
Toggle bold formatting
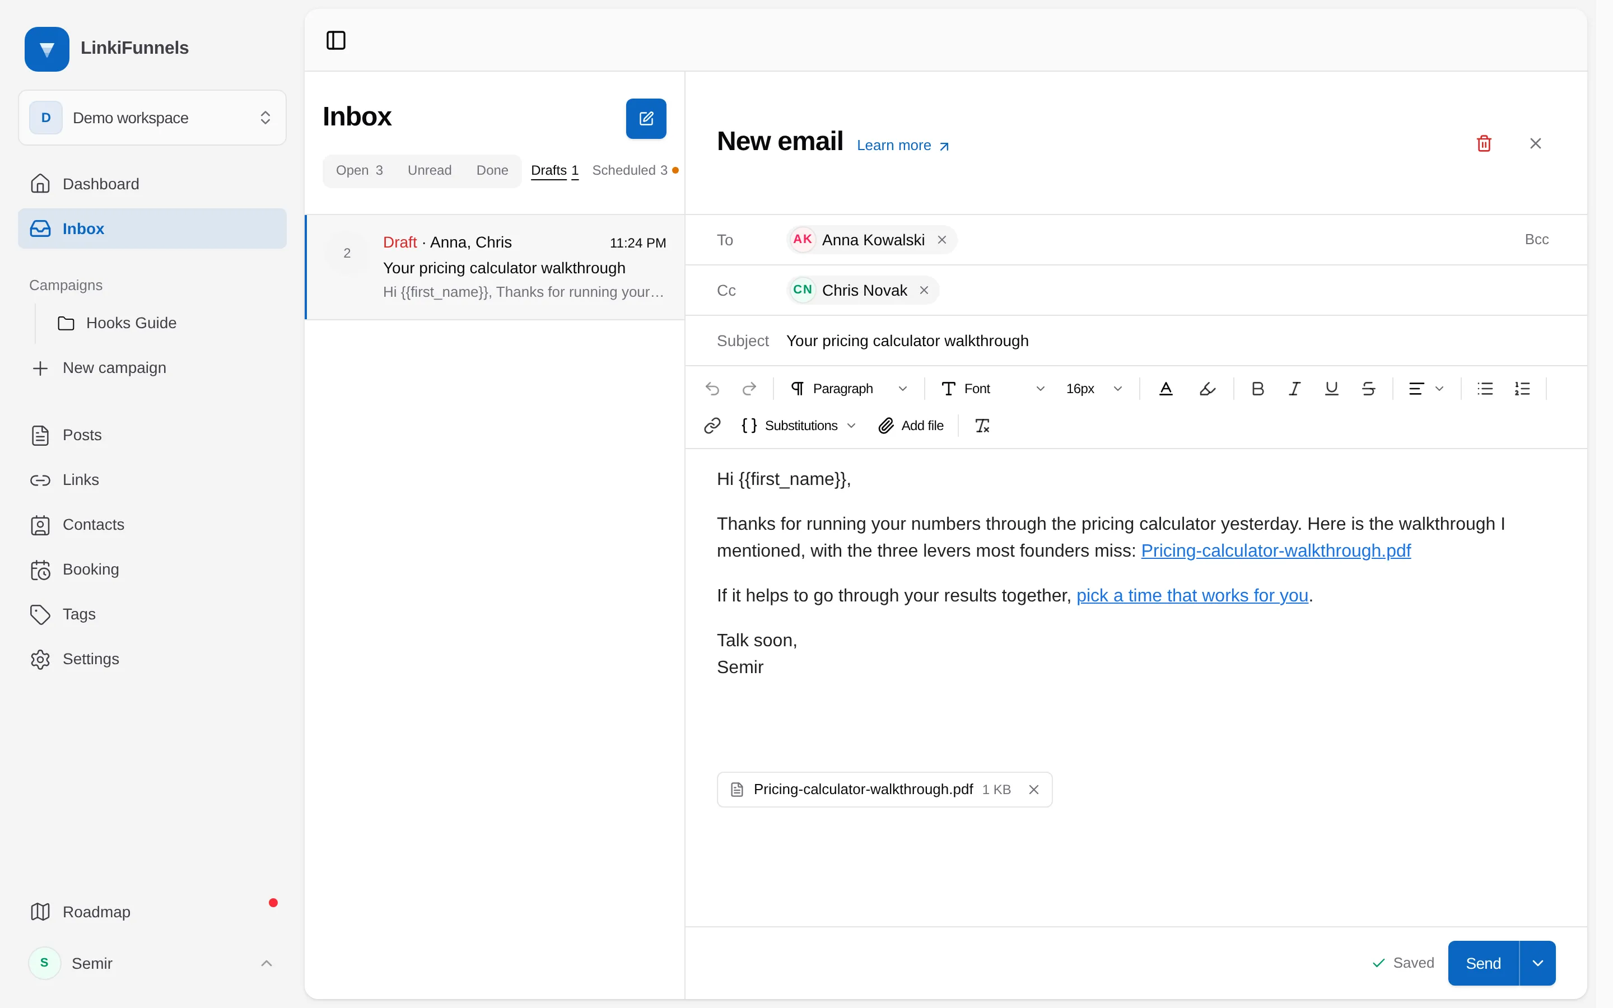[x=1258, y=389]
